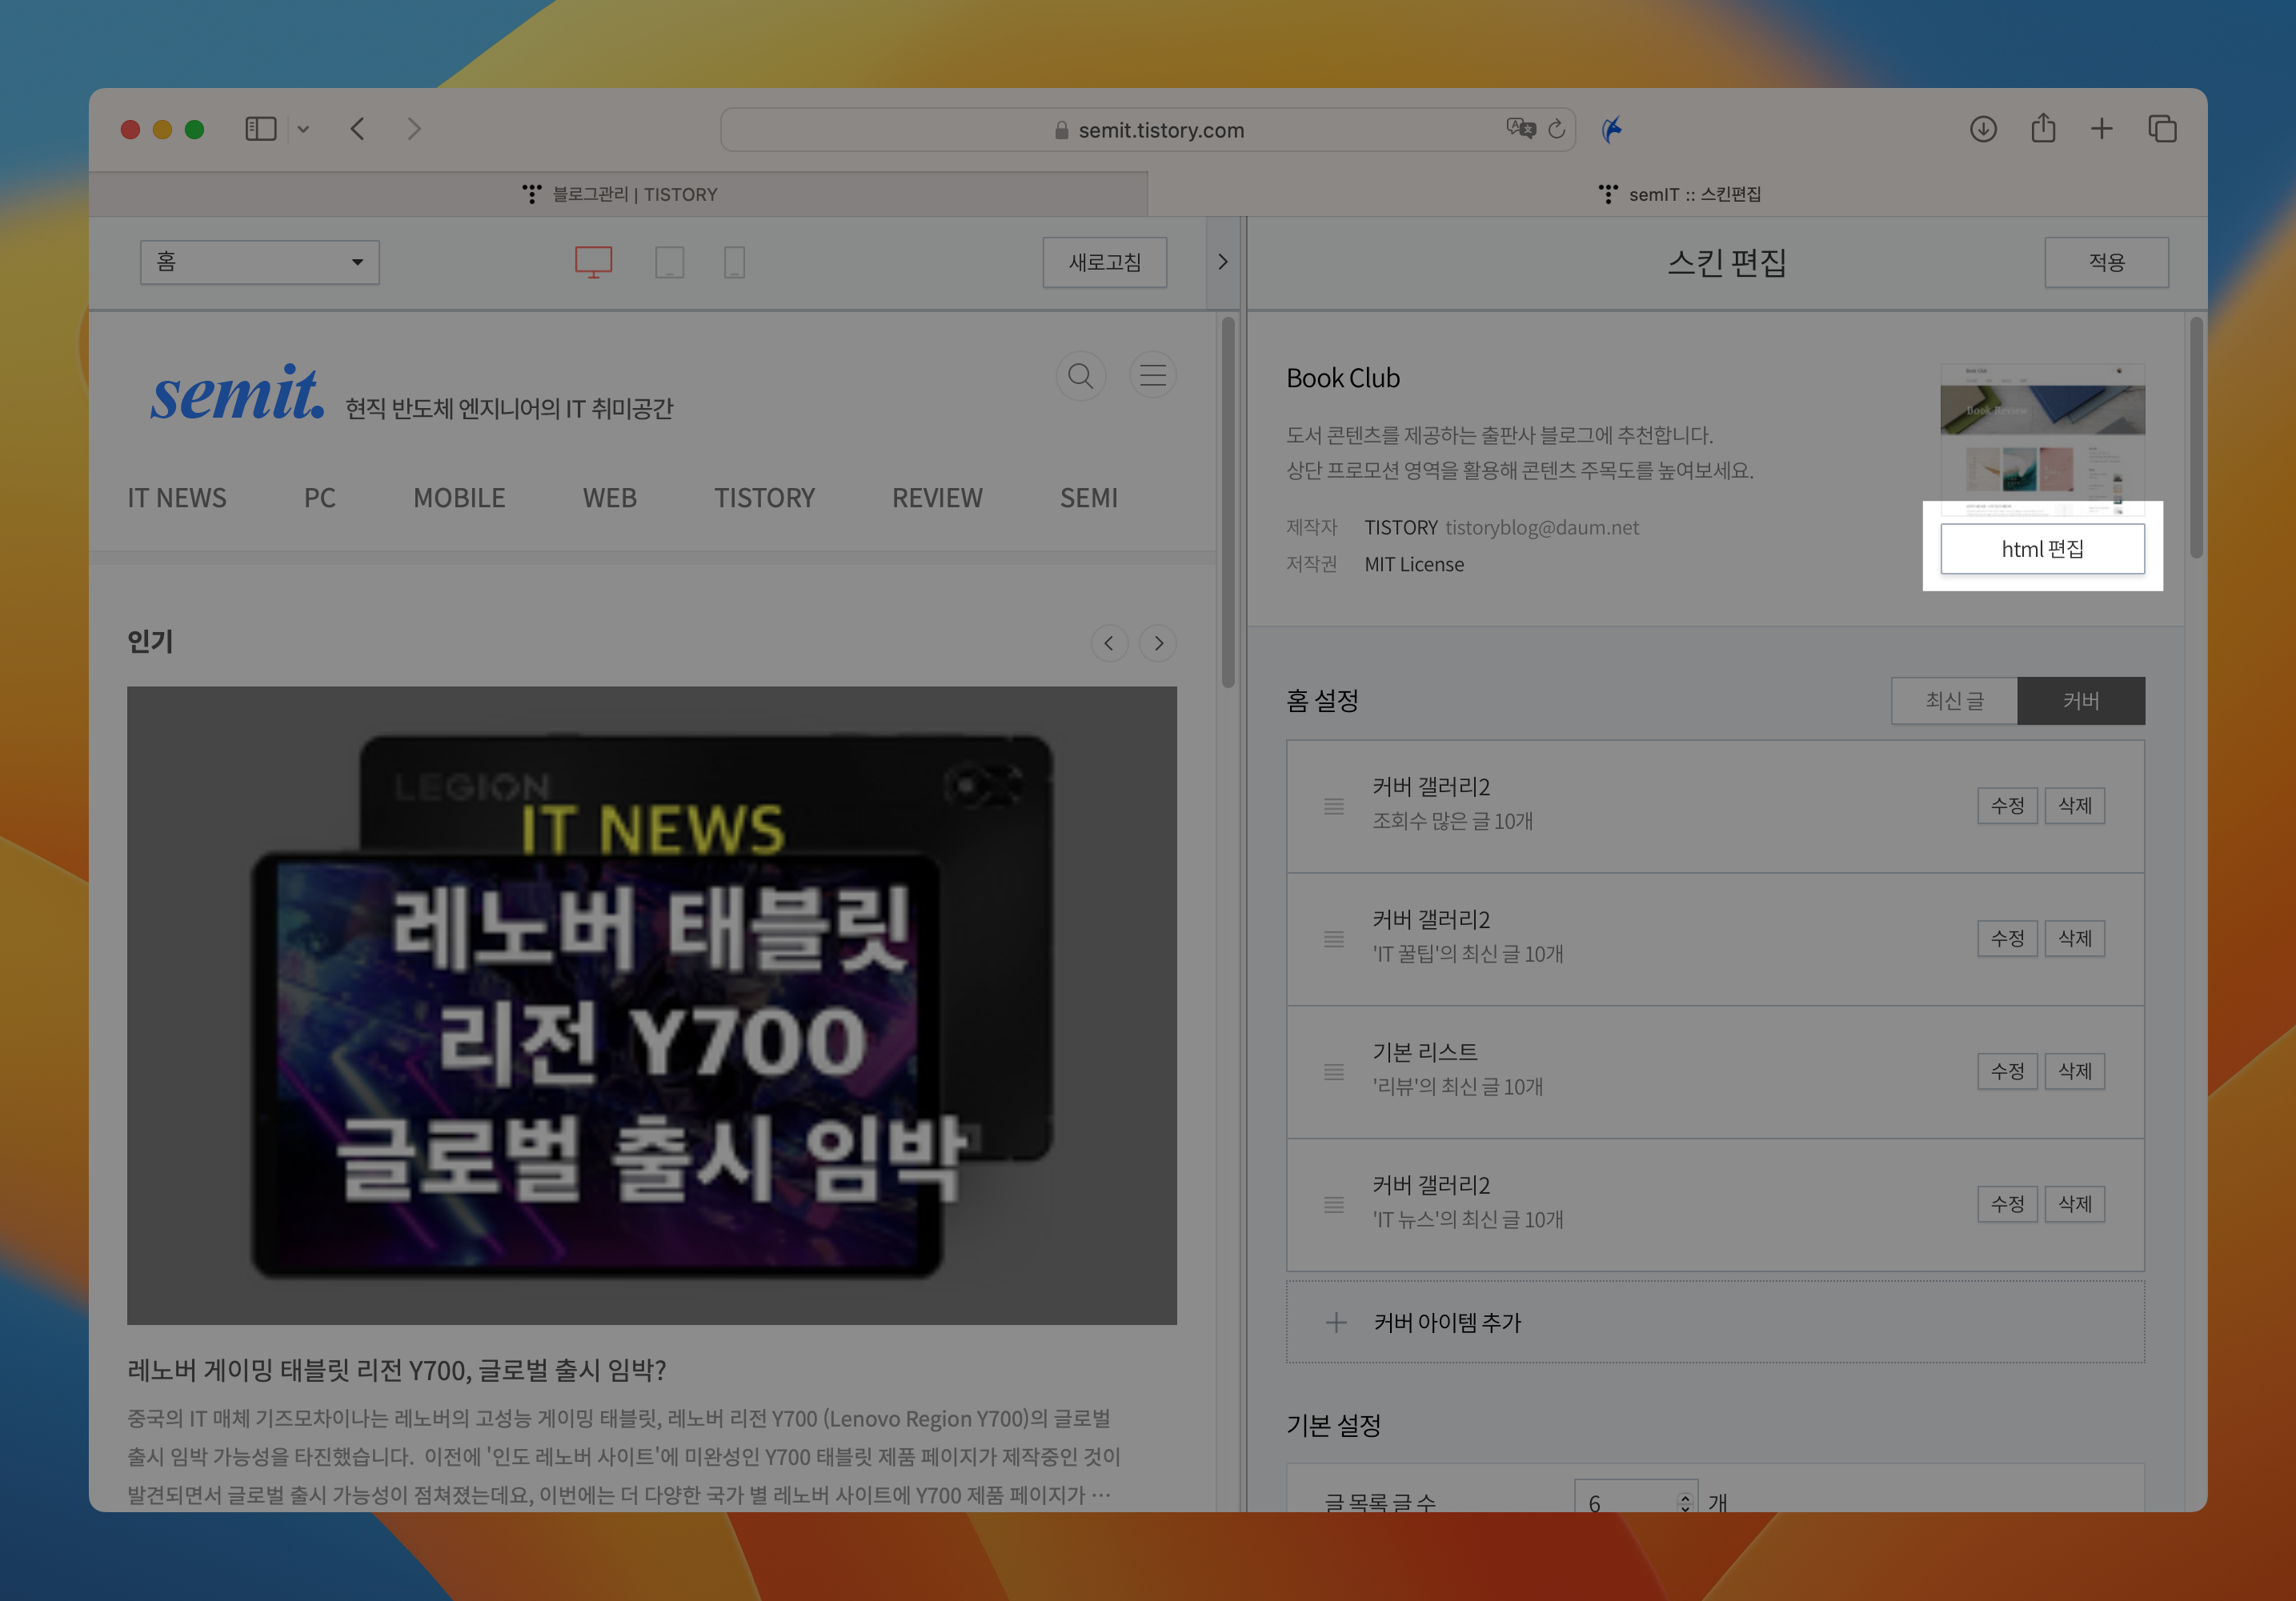Viewport: 2296px width, 1601px height.
Task: Show Safari sidebar via toolbar icon
Action: point(261,129)
